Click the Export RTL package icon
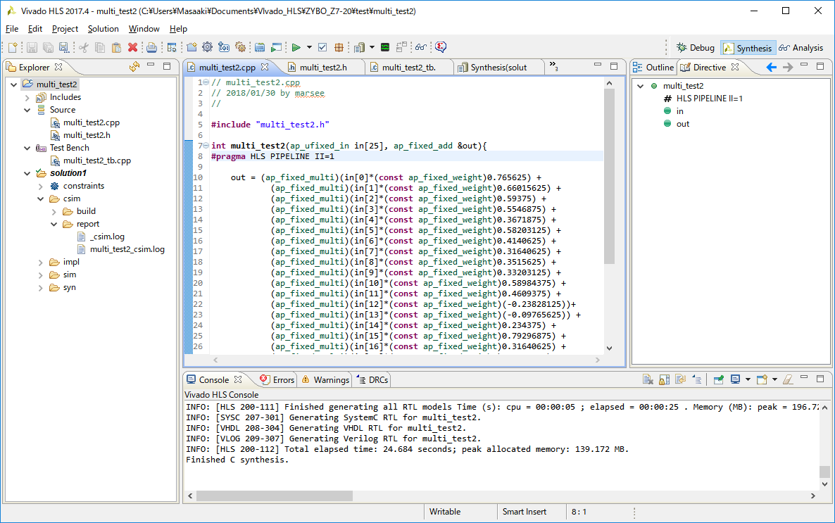The height and width of the screenshot is (523, 835). pyautogui.click(x=339, y=47)
